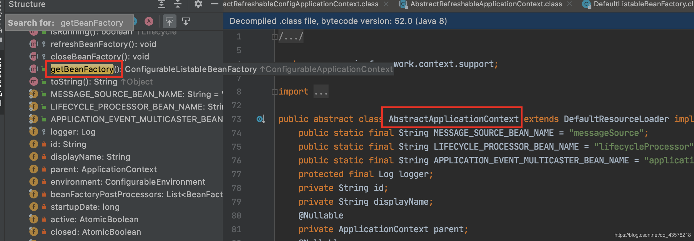This screenshot has width=694, height=241.
Task: Select APPLICATION_EVENT_MULTICASTER_BEAN field in Structure
Action: 136,119
